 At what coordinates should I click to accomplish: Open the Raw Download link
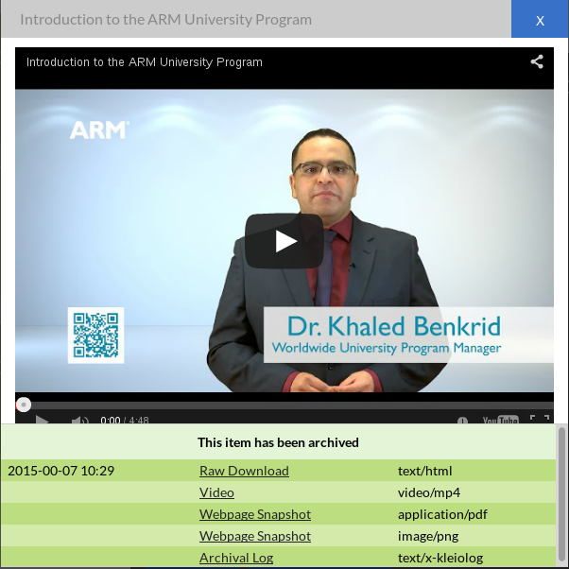(244, 471)
